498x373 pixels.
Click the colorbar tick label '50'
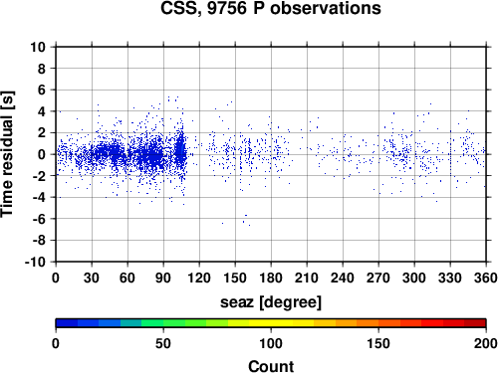click(163, 343)
